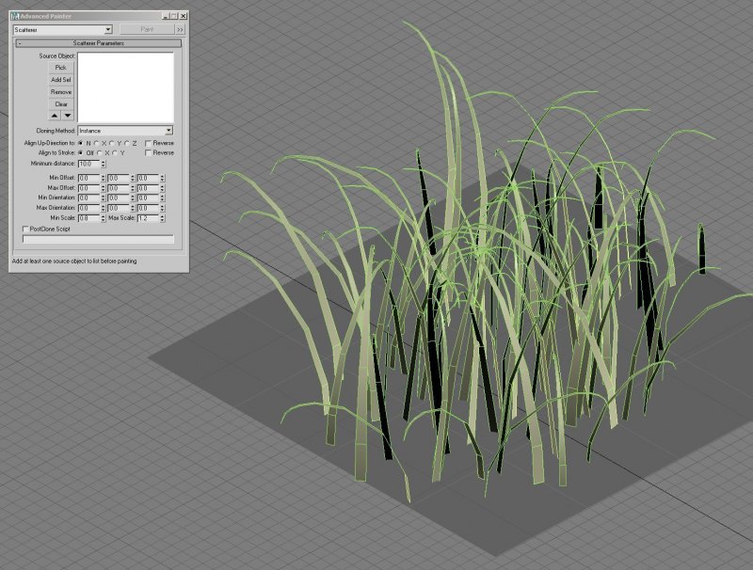Close the Advanced Painter window

[x=183, y=16]
